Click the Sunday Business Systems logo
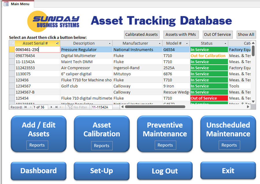Viewport: 260px width, 184px height. (x=53, y=22)
